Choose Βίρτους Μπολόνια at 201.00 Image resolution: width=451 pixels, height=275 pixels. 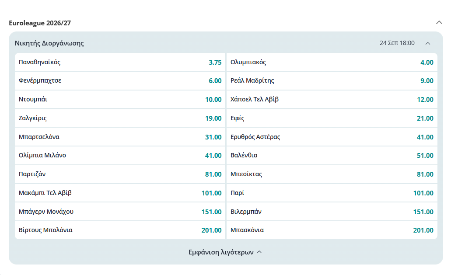tap(120, 230)
